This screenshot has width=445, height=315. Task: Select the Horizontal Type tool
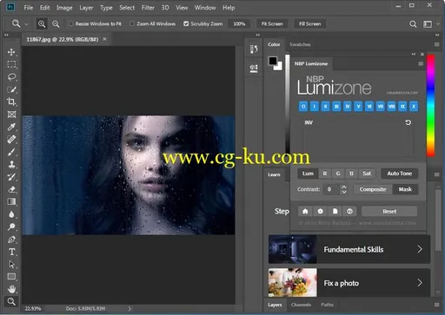pos(11,252)
